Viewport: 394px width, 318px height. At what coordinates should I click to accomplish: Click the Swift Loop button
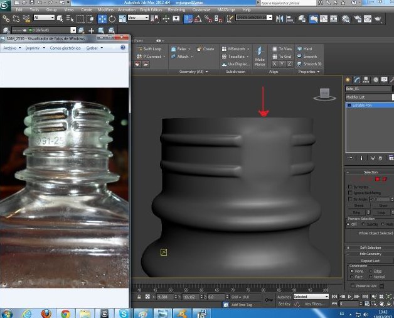pos(149,49)
